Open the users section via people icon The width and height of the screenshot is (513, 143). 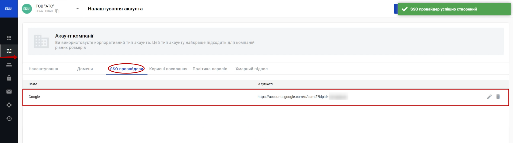pyautogui.click(x=9, y=65)
